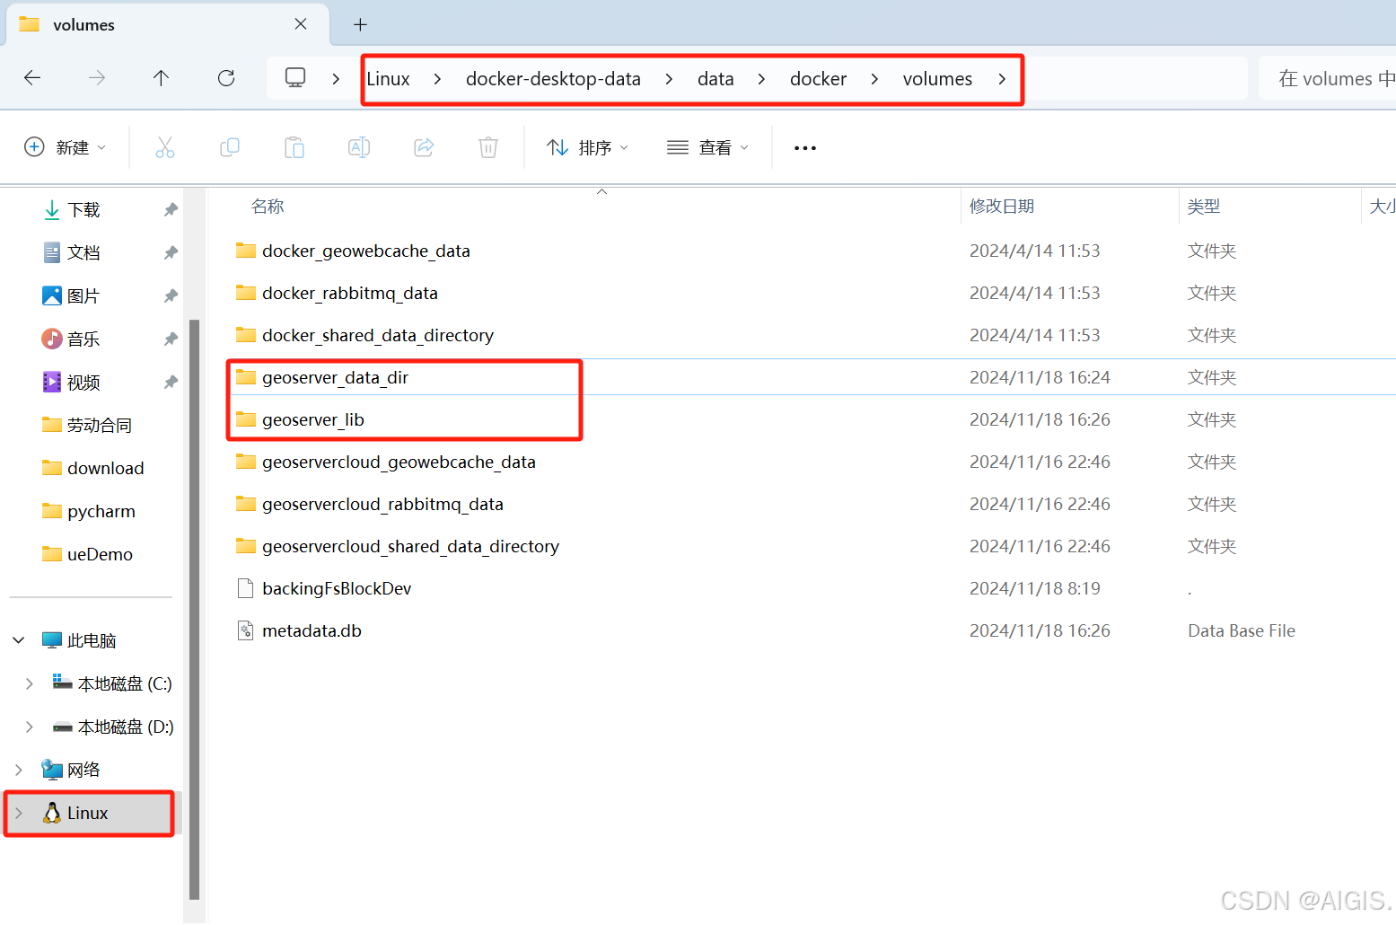This screenshot has width=1396, height=925.
Task: Open the 新建 (New) dropdown
Action: coord(66,147)
